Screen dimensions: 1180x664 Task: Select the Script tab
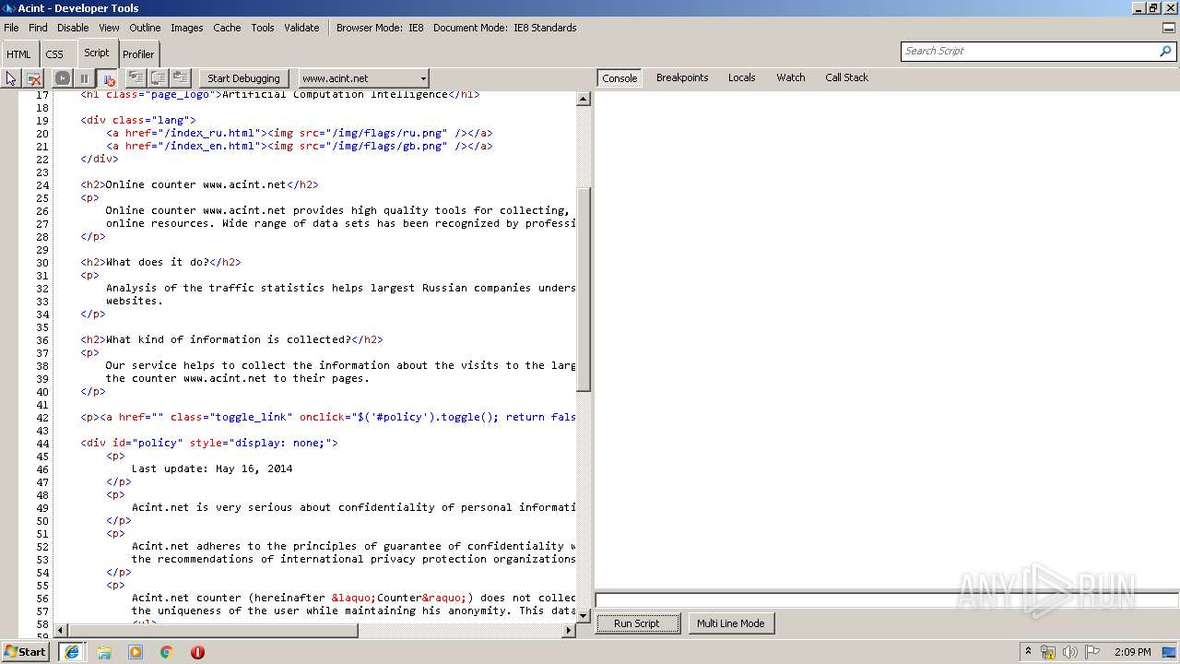[x=96, y=53]
